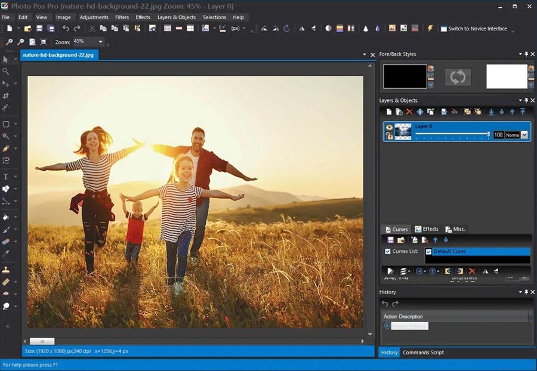The image size is (537, 371).
Task: Click the redo arrow in the History panel
Action: tap(395, 303)
